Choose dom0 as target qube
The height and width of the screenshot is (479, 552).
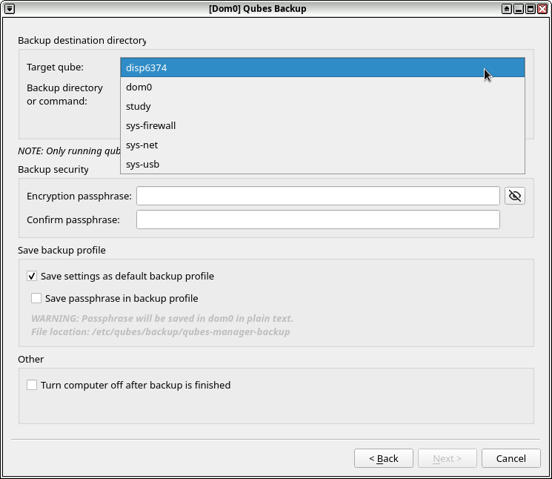[x=322, y=87]
